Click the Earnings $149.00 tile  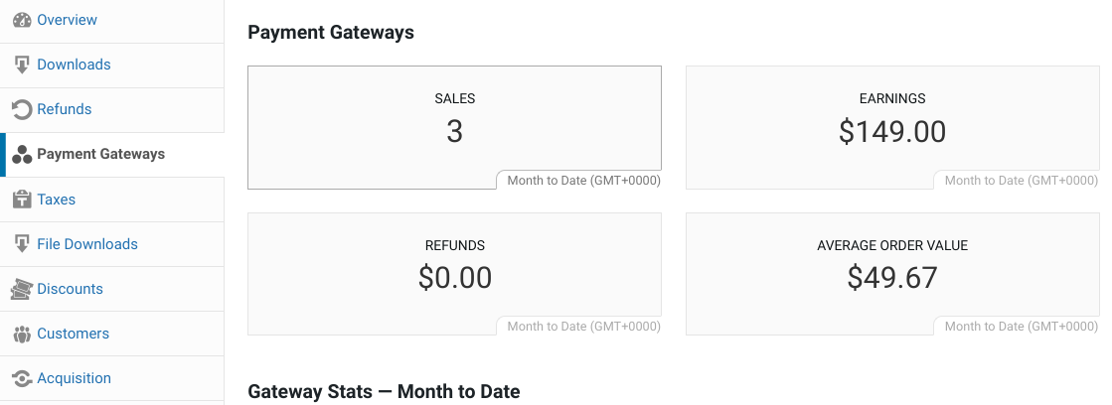click(x=892, y=127)
